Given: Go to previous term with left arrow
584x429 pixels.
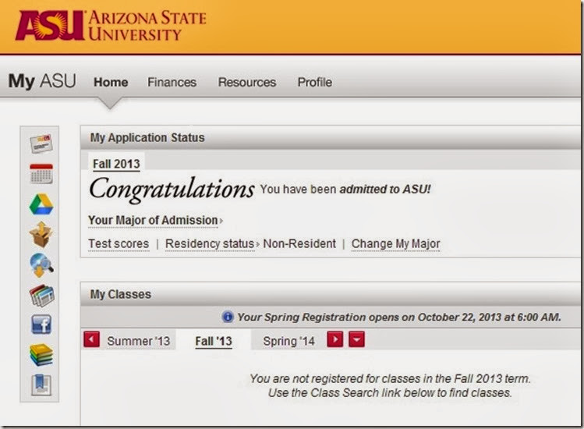Looking at the screenshot, I should [x=91, y=340].
